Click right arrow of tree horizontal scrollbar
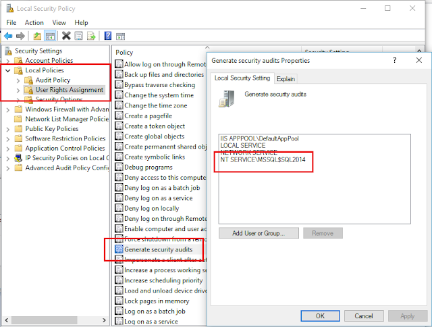 [x=104, y=320]
